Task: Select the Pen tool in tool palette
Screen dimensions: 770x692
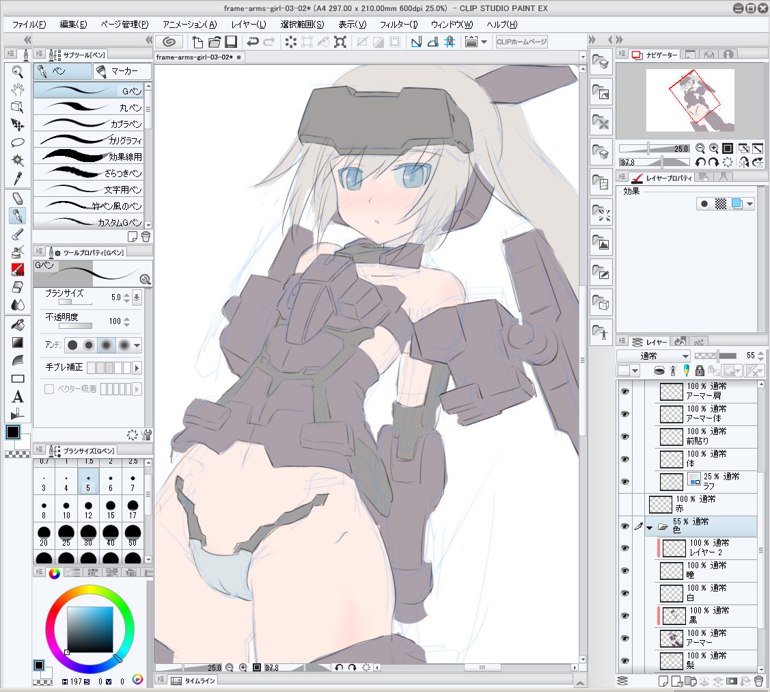Action: pyautogui.click(x=18, y=216)
